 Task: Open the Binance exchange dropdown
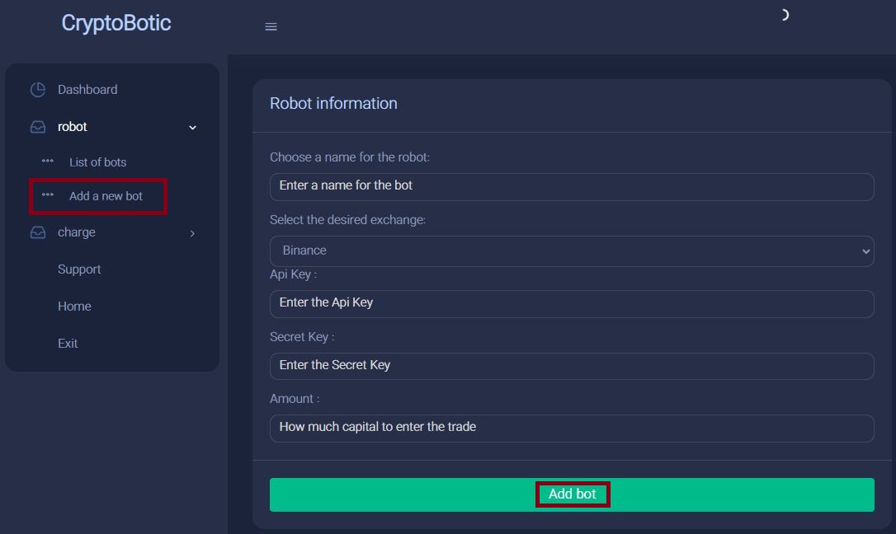(572, 251)
